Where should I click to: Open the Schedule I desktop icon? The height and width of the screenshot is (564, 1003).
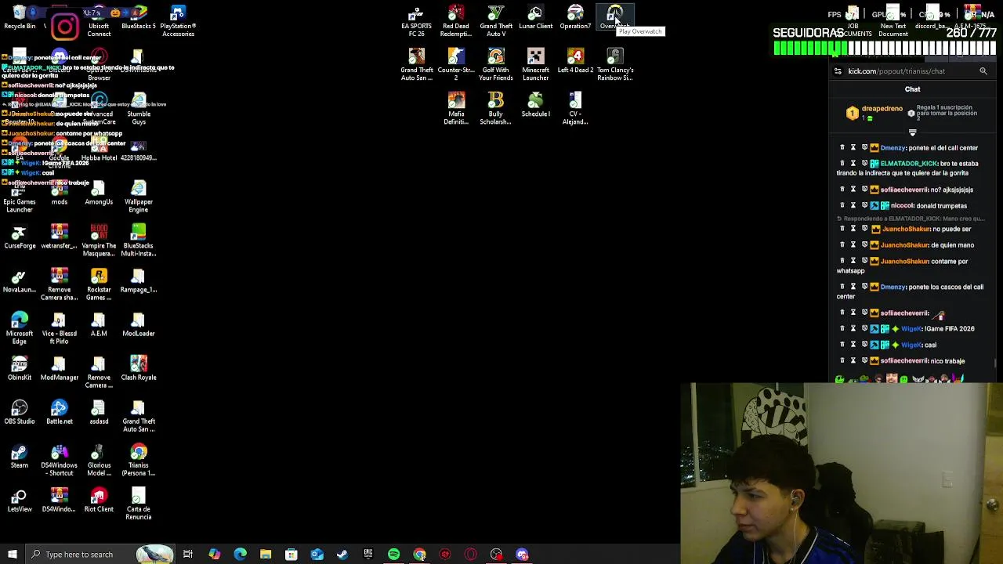click(x=535, y=105)
